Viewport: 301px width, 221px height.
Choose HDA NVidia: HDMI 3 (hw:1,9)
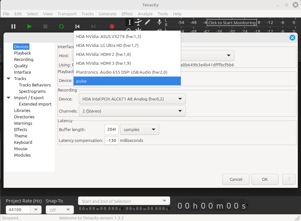coord(127,63)
